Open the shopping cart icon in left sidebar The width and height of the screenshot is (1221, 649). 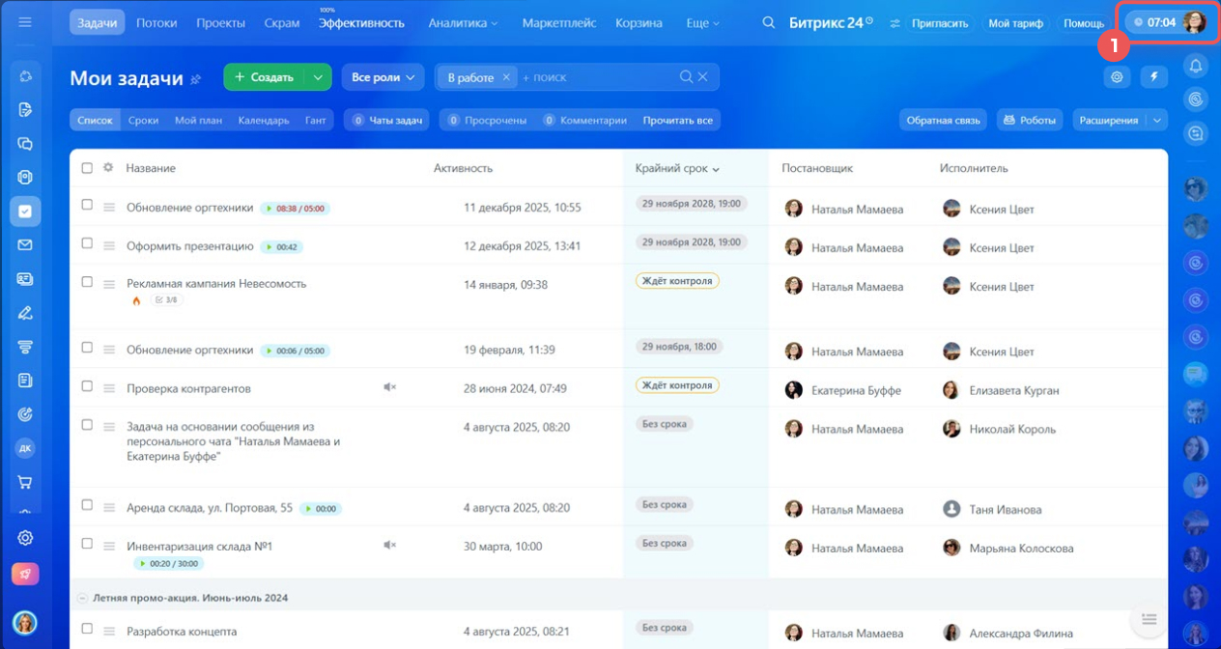click(x=25, y=482)
